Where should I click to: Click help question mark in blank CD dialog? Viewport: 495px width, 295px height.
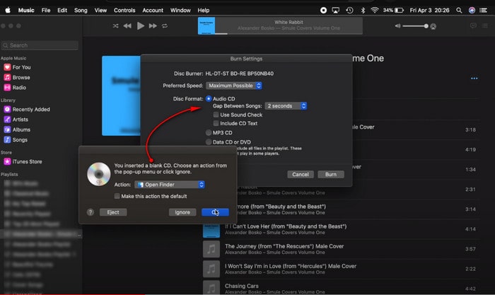91,212
